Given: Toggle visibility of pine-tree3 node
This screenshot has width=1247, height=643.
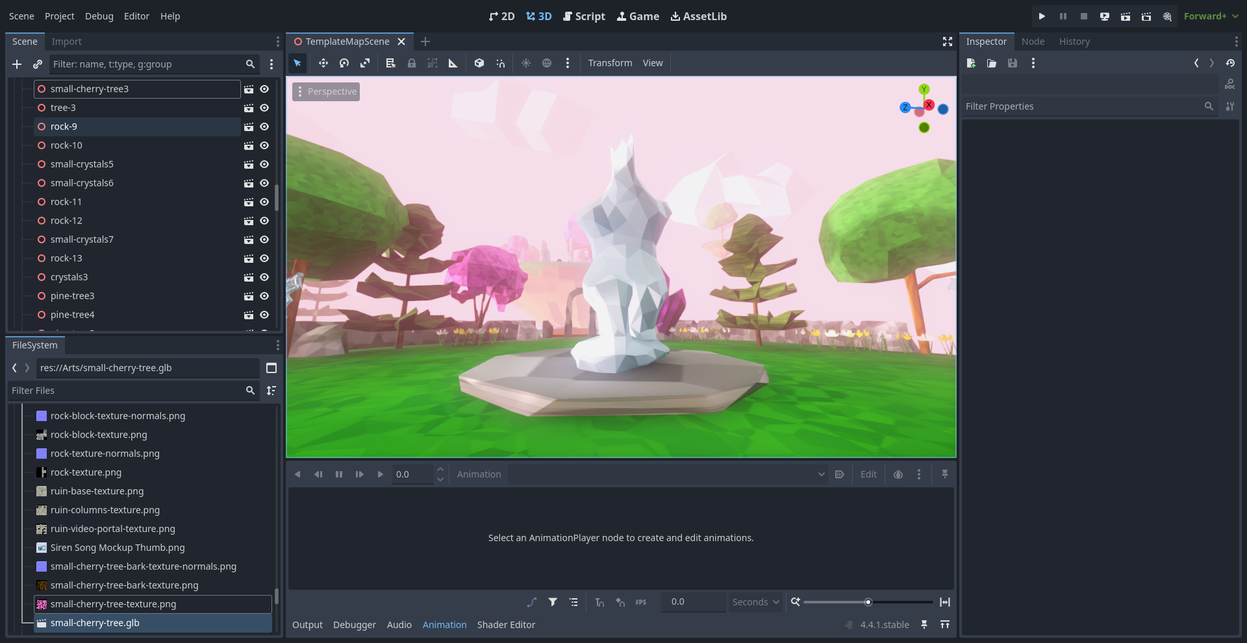Looking at the screenshot, I should 264,296.
